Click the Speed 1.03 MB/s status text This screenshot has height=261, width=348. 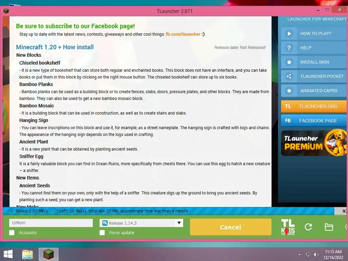click(32, 211)
